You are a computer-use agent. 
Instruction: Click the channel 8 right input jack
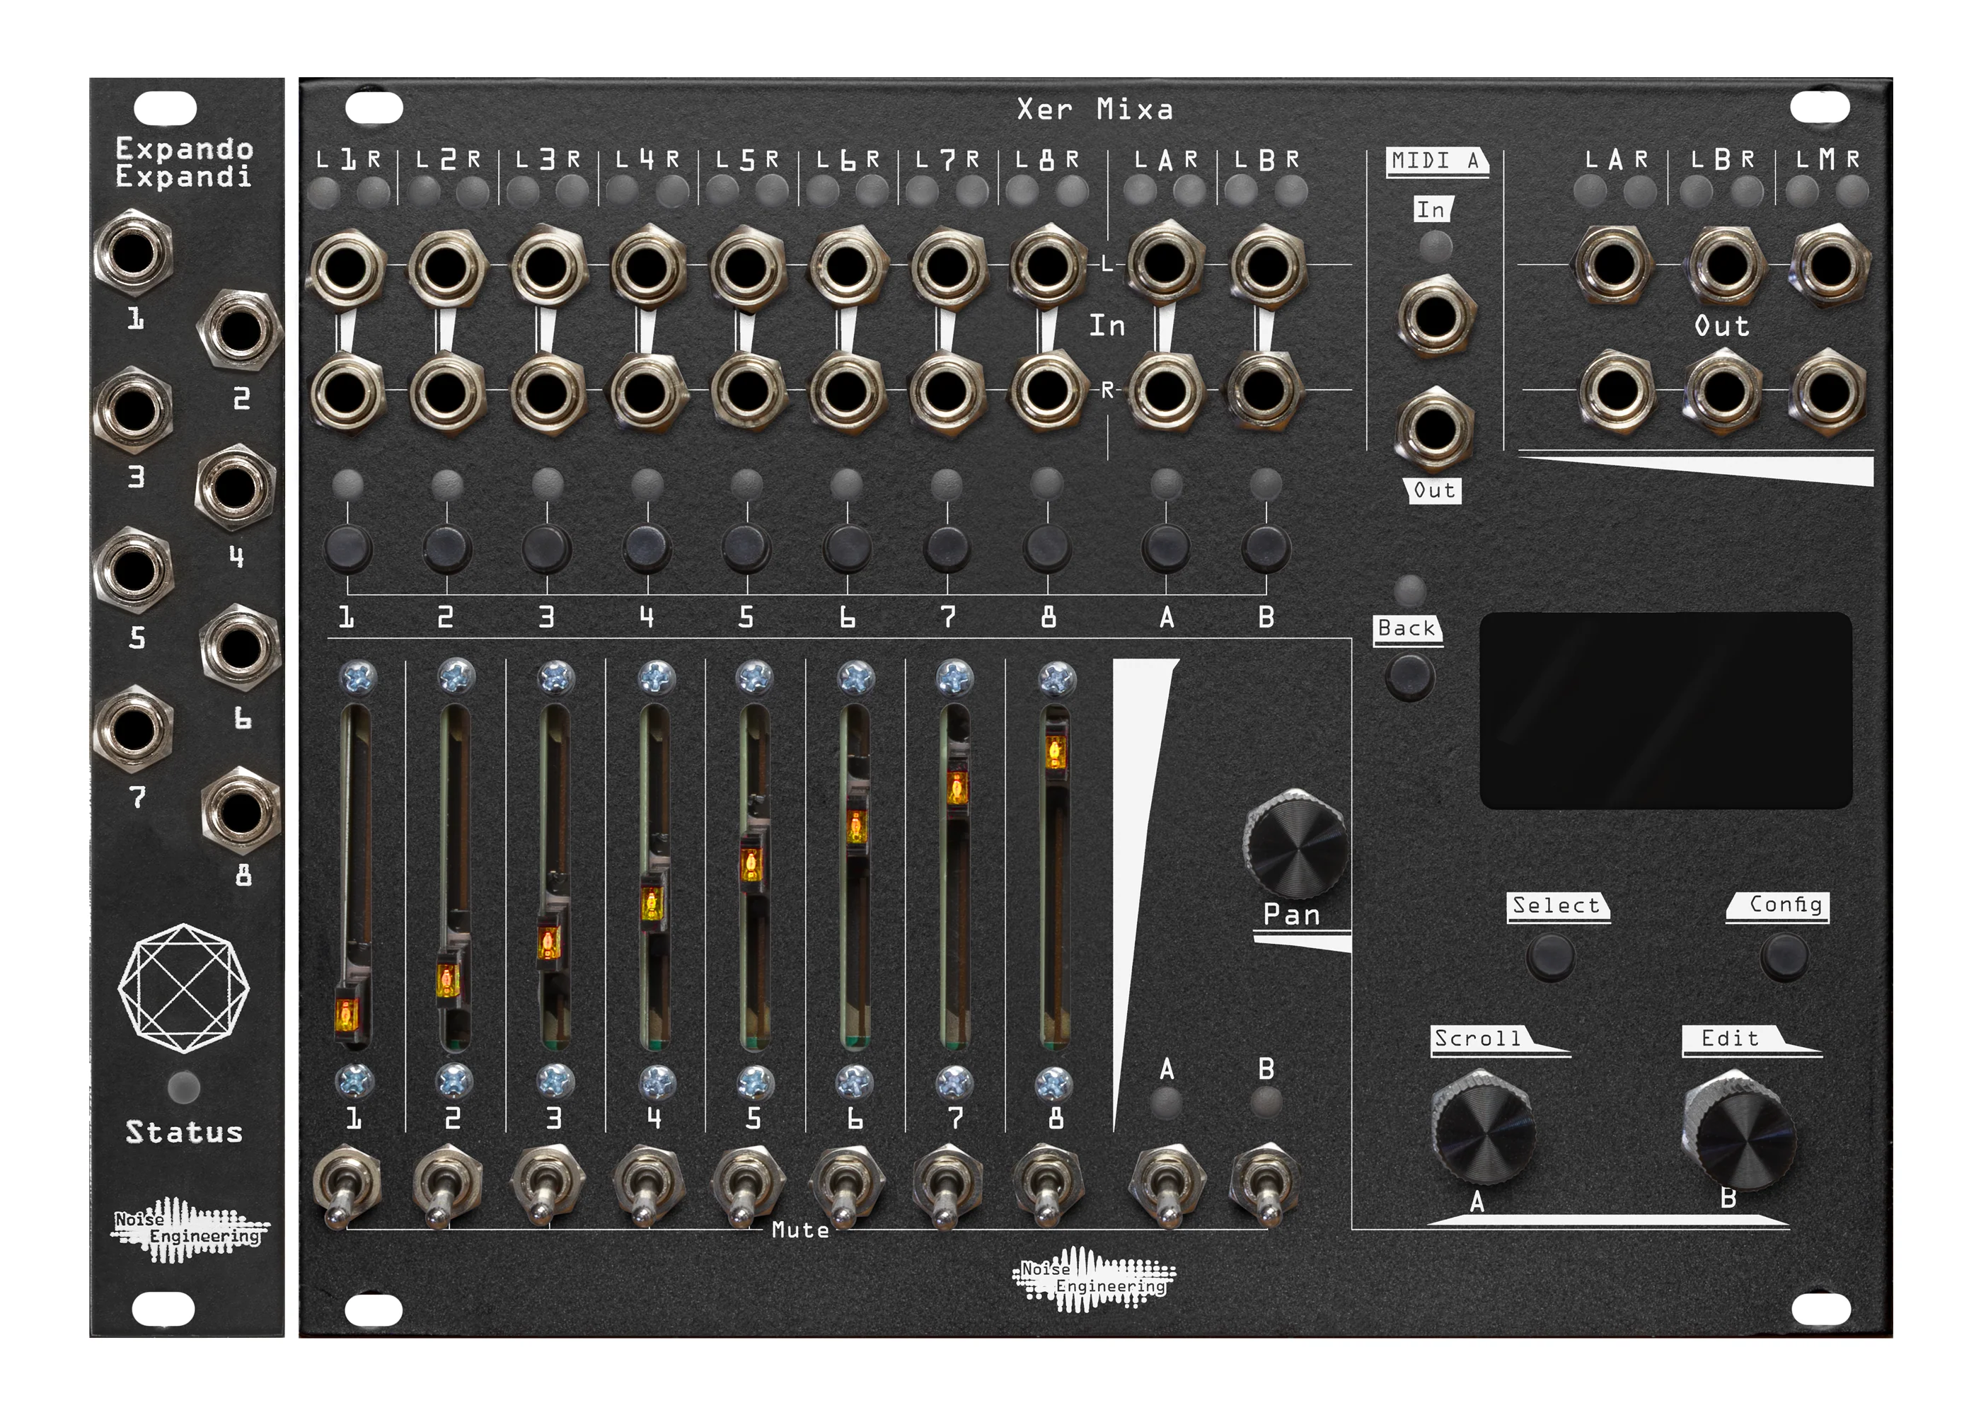[x=1046, y=391]
